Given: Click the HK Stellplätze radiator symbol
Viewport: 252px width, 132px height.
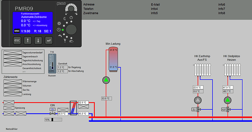Looking at the screenshot, I should pyautogui.click(x=232, y=70).
